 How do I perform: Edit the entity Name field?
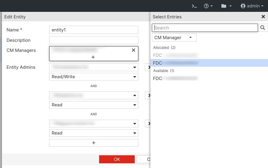[x=93, y=30]
